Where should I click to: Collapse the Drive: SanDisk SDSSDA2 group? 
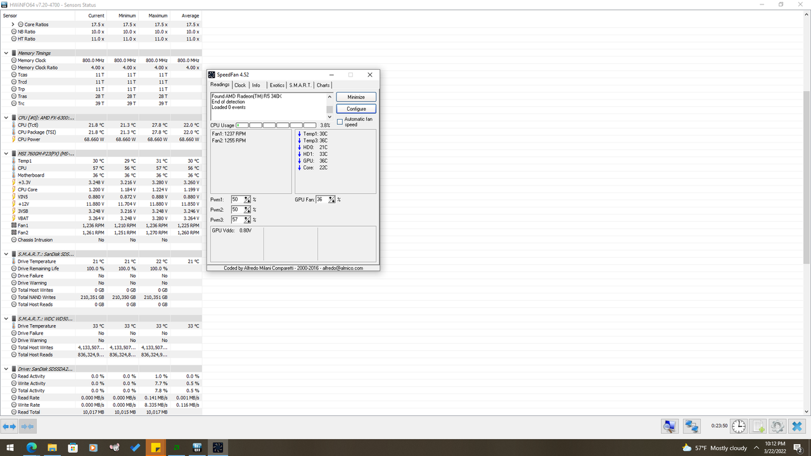point(6,369)
